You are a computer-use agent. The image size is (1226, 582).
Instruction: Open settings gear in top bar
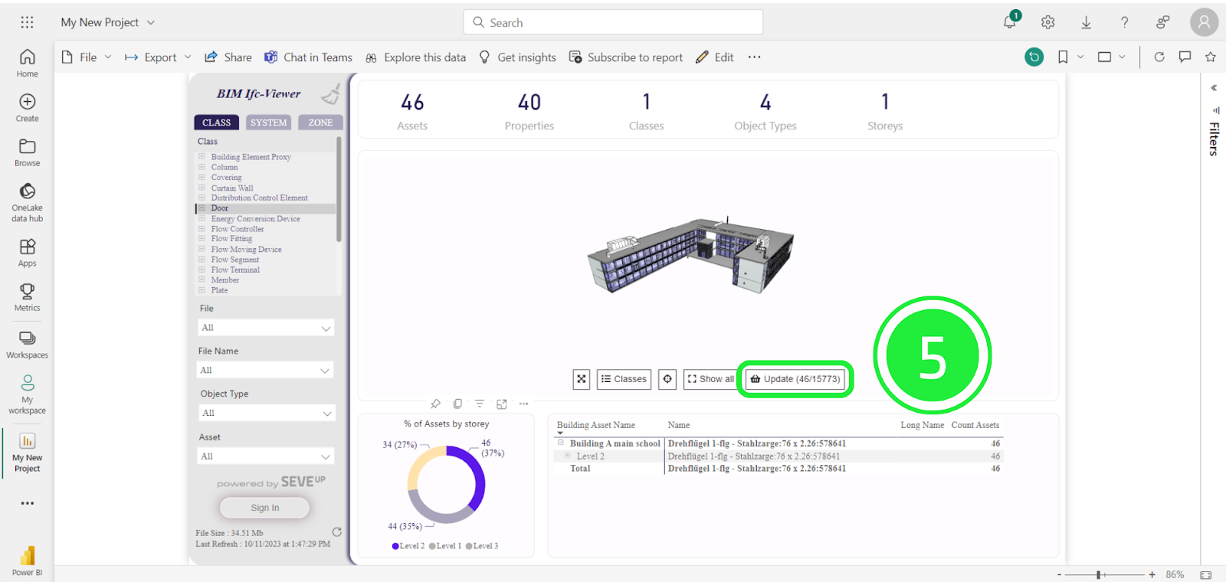1048,22
